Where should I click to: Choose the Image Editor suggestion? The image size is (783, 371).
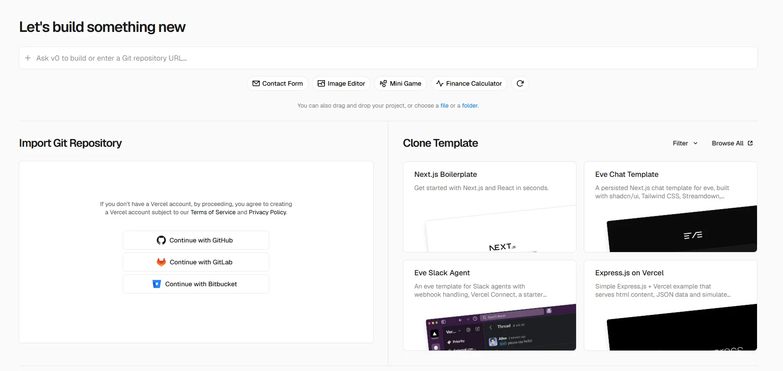point(341,83)
